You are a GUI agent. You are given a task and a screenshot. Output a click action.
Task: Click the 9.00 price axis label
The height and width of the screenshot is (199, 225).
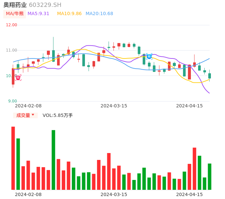coord(12,101)
